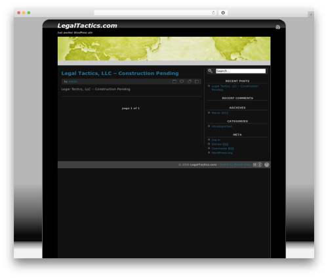Open the recent post link in sidebar
Screen dimensions: 328x278
[x=235, y=88]
